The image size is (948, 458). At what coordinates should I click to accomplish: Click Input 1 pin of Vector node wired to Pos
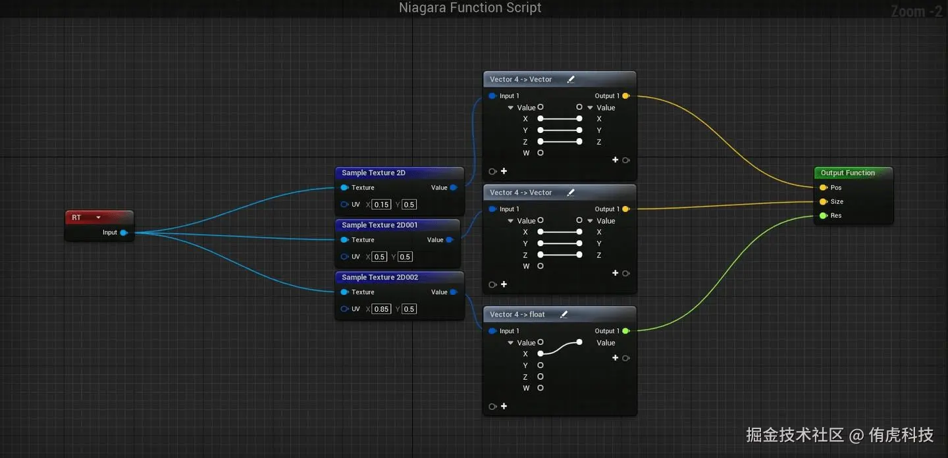coord(492,96)
